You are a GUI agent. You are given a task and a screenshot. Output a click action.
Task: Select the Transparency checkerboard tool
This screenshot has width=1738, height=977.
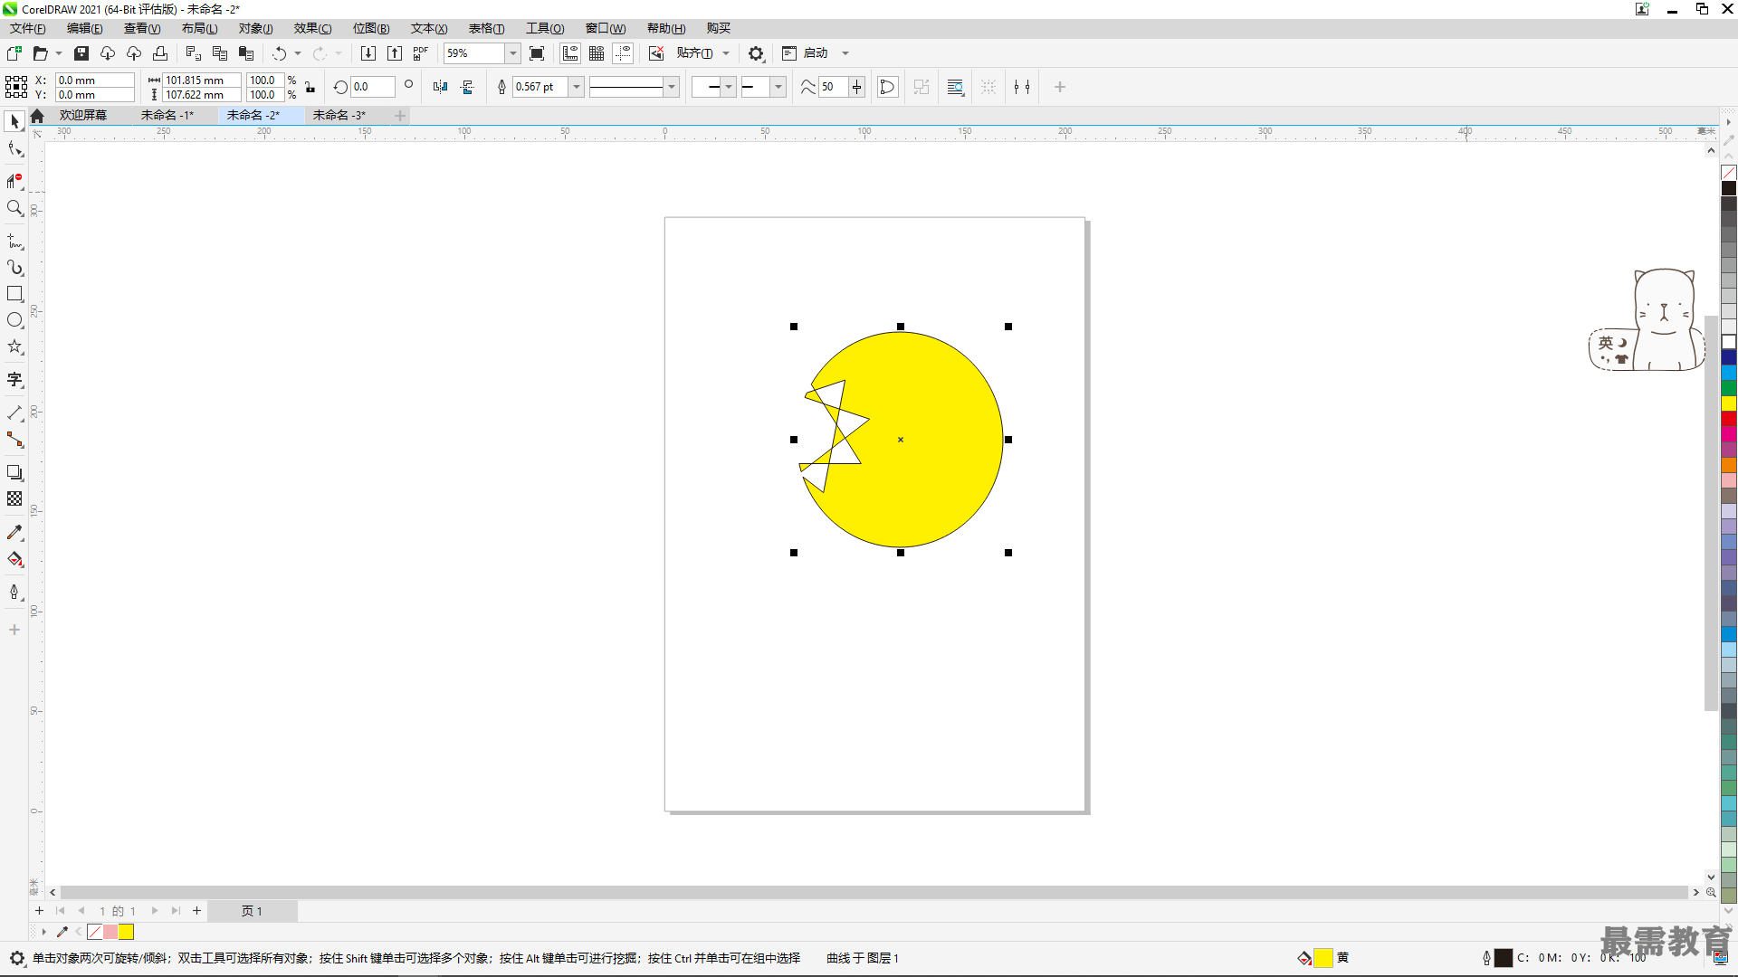click(14, 498)
